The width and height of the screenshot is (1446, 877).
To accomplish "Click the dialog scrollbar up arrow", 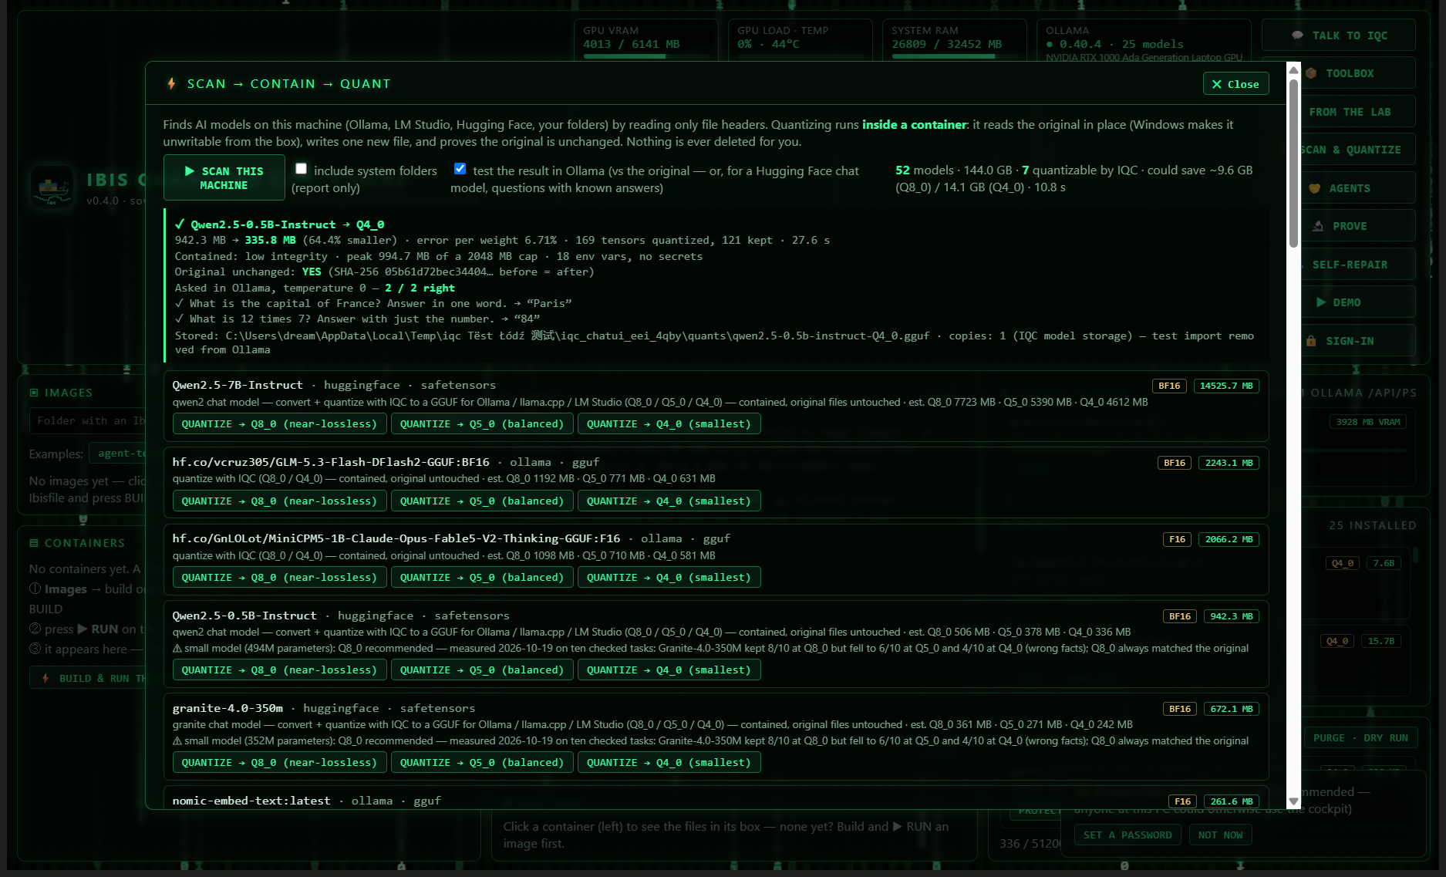I will [1294, 70].
